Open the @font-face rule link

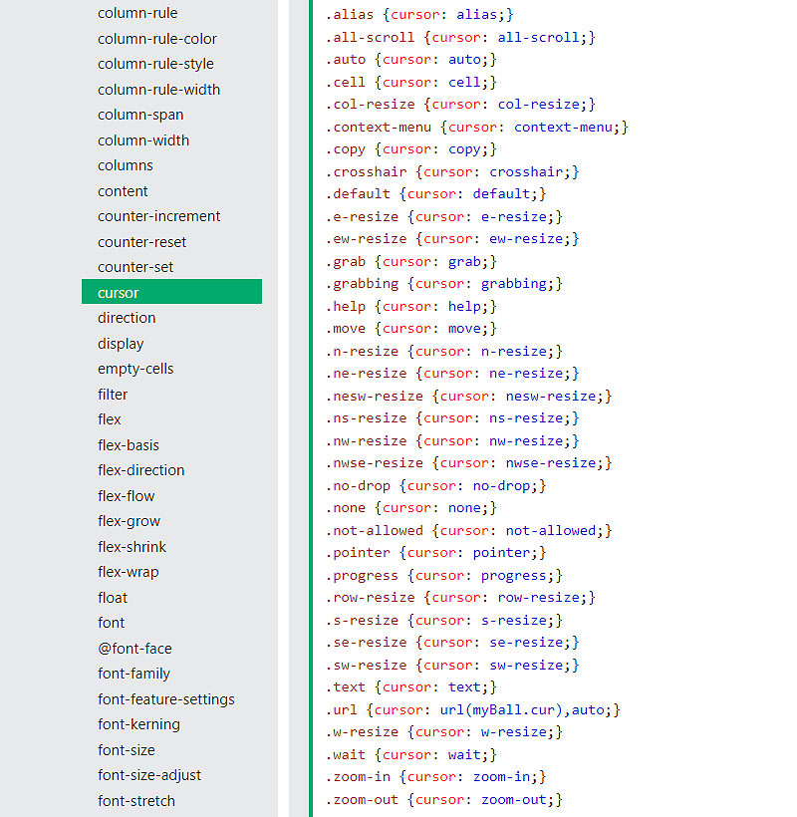(x=134, y=649)
